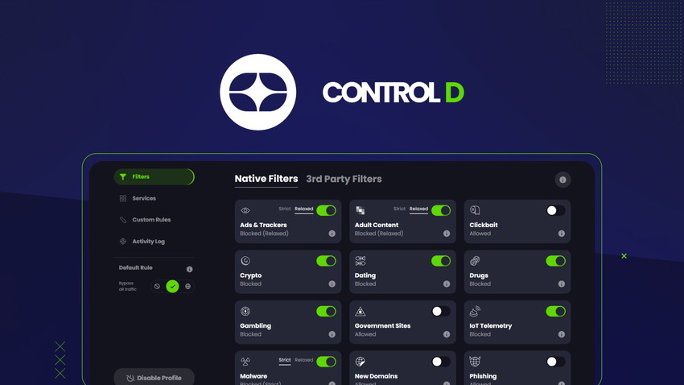Open info for IoT Telemetry

(x=562, y=334)
